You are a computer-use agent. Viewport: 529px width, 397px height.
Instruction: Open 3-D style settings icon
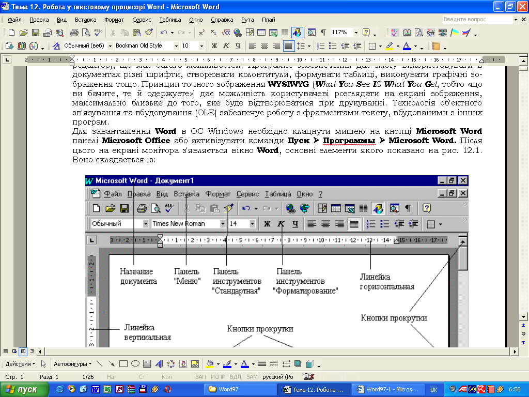[310, 364]
